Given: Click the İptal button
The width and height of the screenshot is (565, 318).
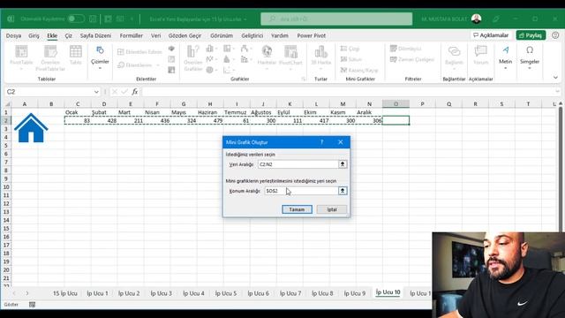Looking at the screenshot, I should pyautogui.click(x=332, y=209).
